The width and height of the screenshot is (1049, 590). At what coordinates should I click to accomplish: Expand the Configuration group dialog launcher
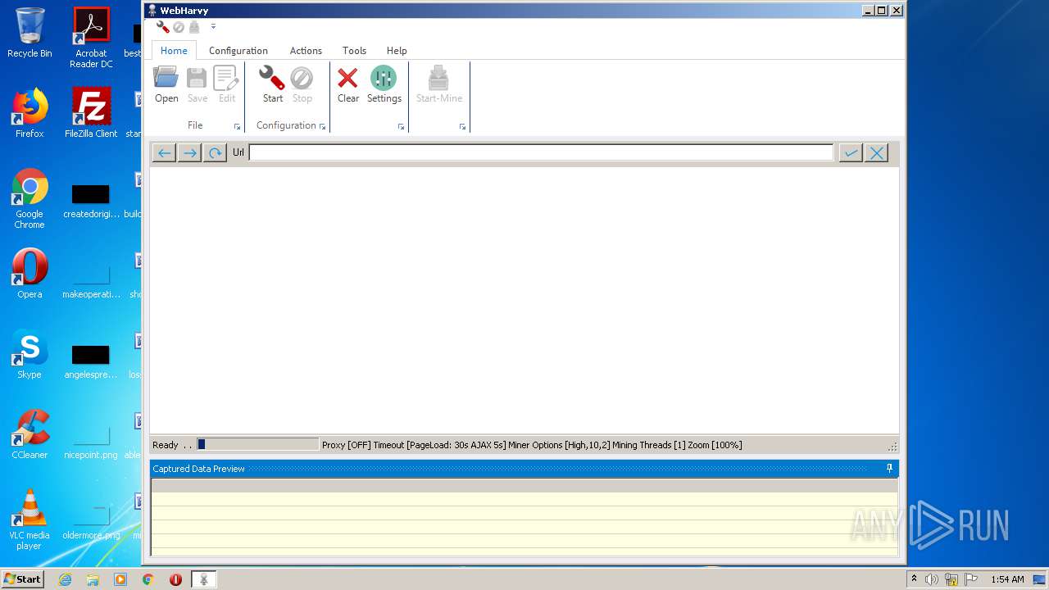(x=322, y=127)
